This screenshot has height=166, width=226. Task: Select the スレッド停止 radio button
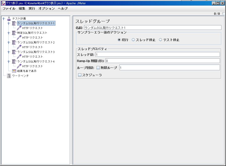click(133, 40)
